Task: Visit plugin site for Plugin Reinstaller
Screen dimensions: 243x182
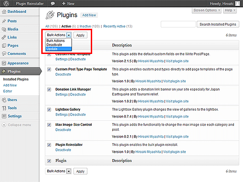Action: coord(174,152)
